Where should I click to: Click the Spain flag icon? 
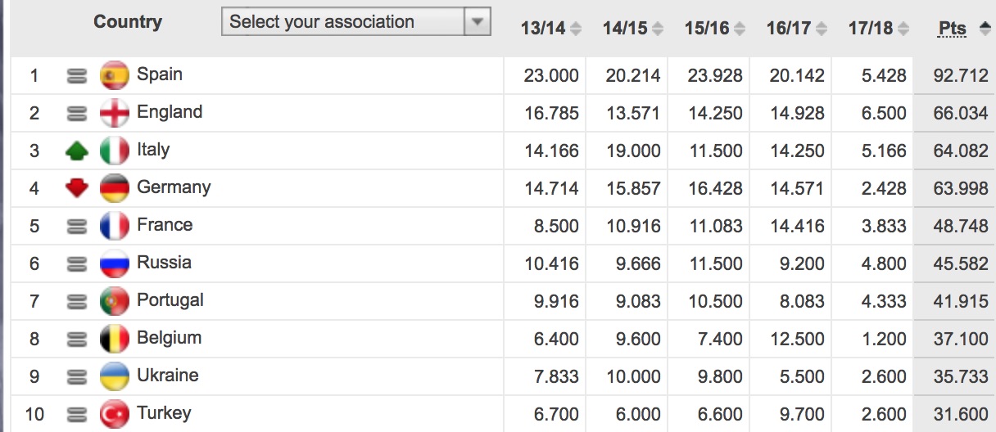(115, 76)
